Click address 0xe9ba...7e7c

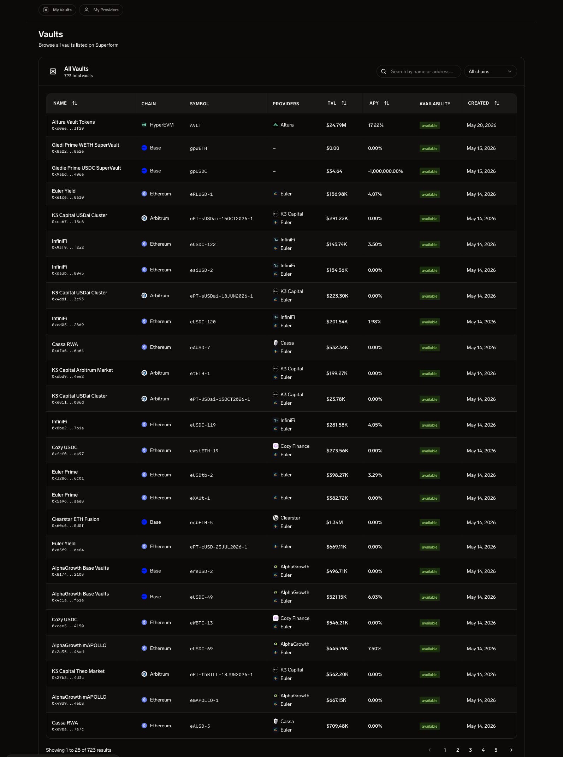coord(68,729)
